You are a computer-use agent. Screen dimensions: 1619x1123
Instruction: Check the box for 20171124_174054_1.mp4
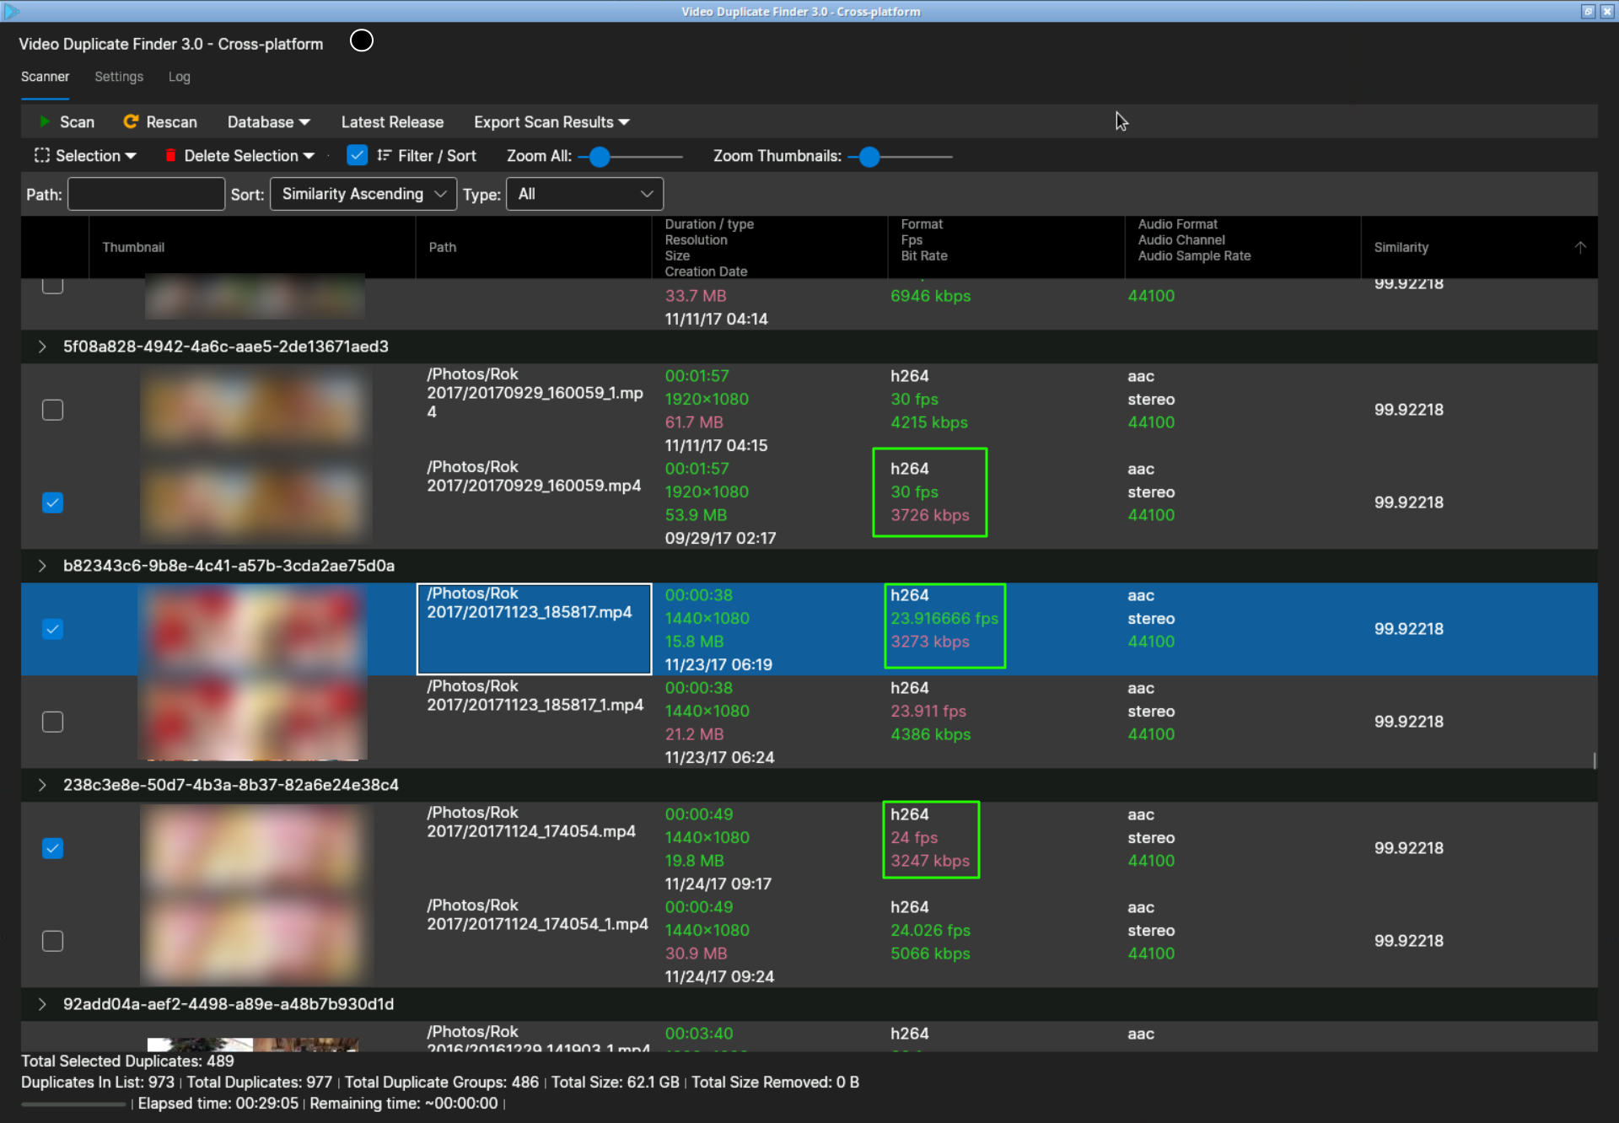coord(52,941)
